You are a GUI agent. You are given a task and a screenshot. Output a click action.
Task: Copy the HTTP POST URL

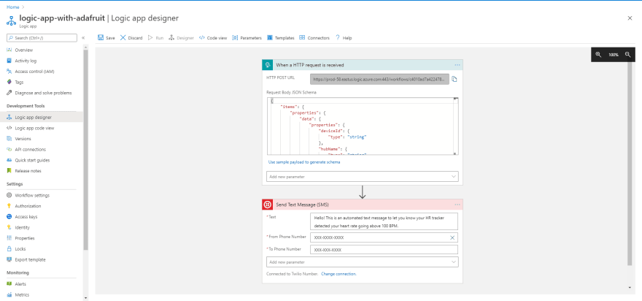coord(455,79)
